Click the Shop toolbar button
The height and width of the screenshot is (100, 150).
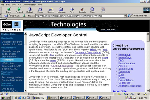coord(92,10)
